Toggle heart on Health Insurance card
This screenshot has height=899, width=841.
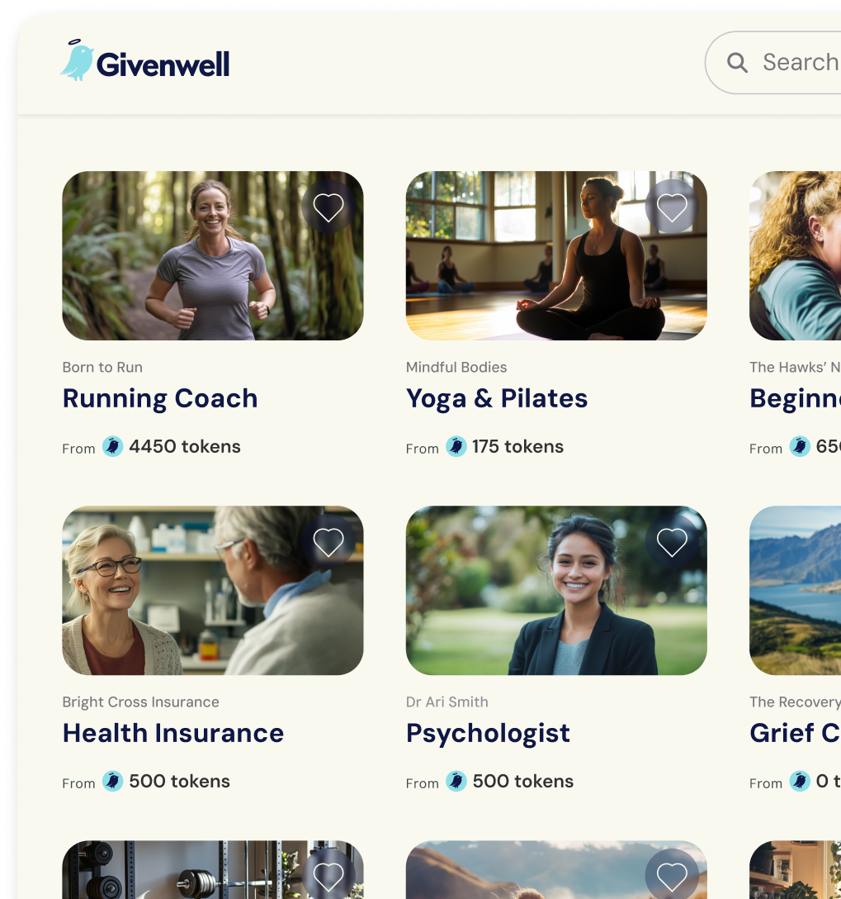[328, 542]
